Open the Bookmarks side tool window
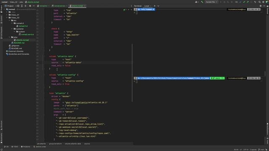This screenshot has height=151, width=269. (x=1, y=138)
